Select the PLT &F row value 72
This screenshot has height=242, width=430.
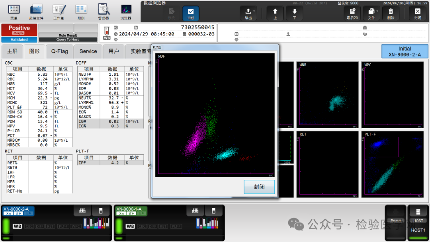coord(45,107)
